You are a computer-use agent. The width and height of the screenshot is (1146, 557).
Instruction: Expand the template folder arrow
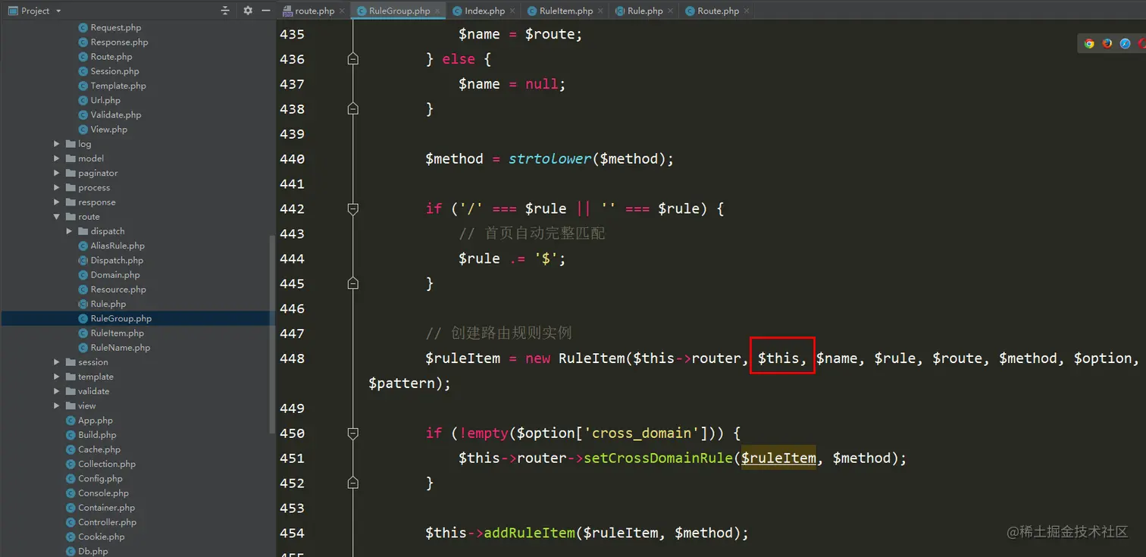(x=57, y=377)
